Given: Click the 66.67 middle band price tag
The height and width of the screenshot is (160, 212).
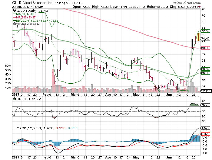Looking at the screenshot, I should 205,69.
